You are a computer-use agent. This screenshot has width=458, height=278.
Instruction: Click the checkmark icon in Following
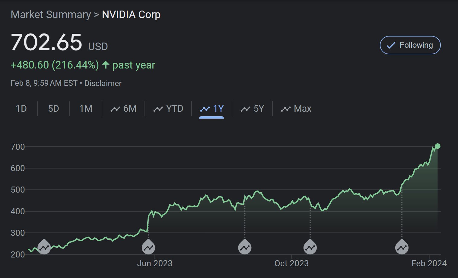391,45
